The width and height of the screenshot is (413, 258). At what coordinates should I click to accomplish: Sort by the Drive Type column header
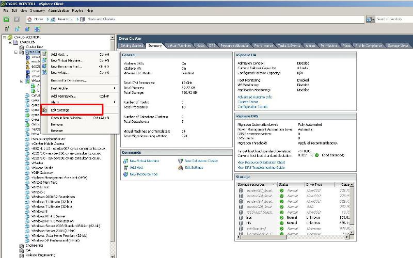point(320,185)
